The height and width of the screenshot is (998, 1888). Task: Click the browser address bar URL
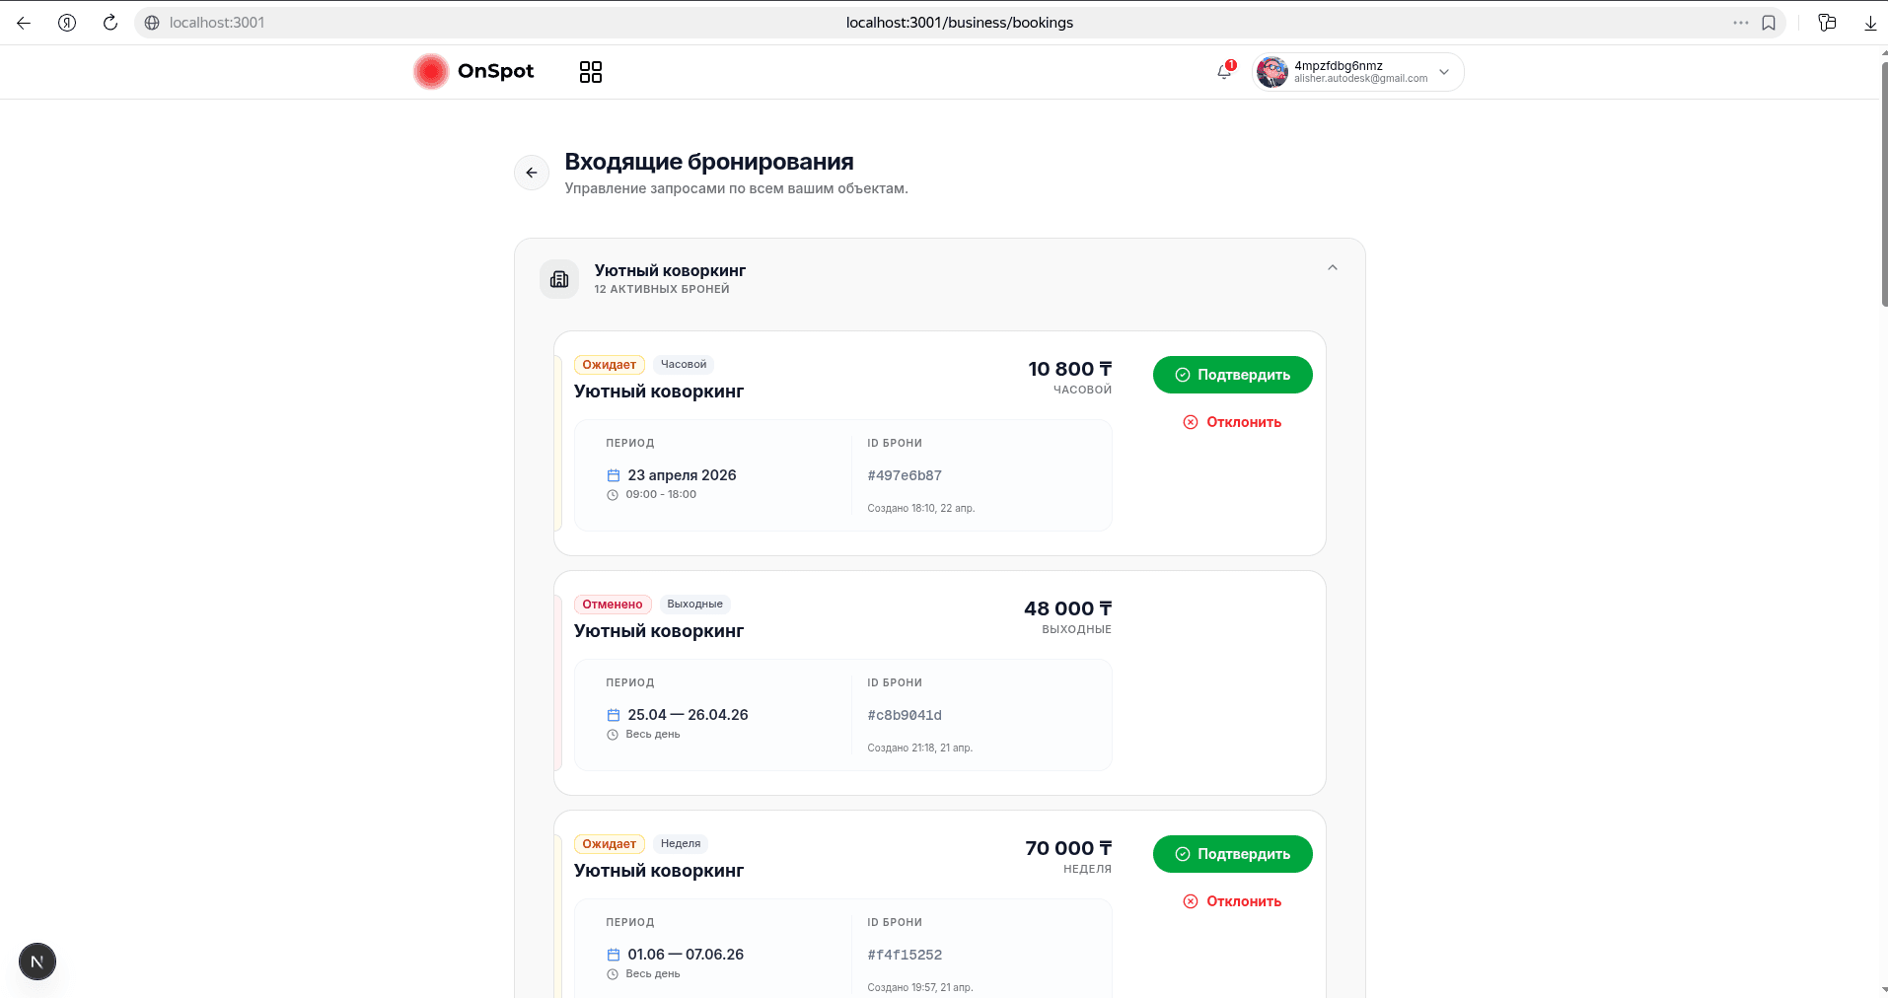(x=959, y=23)
